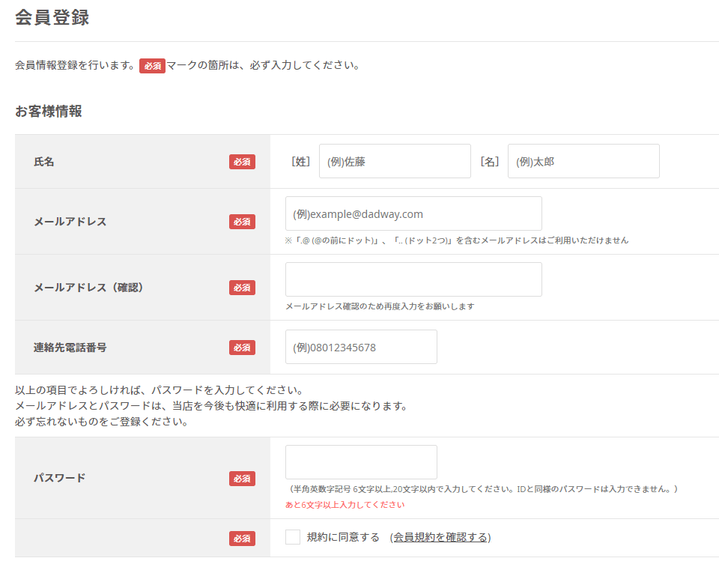719x579 pixels.
Task: Click the 必須 badge in メールアドレス（確認） row
Action: (x=242, y=288)
